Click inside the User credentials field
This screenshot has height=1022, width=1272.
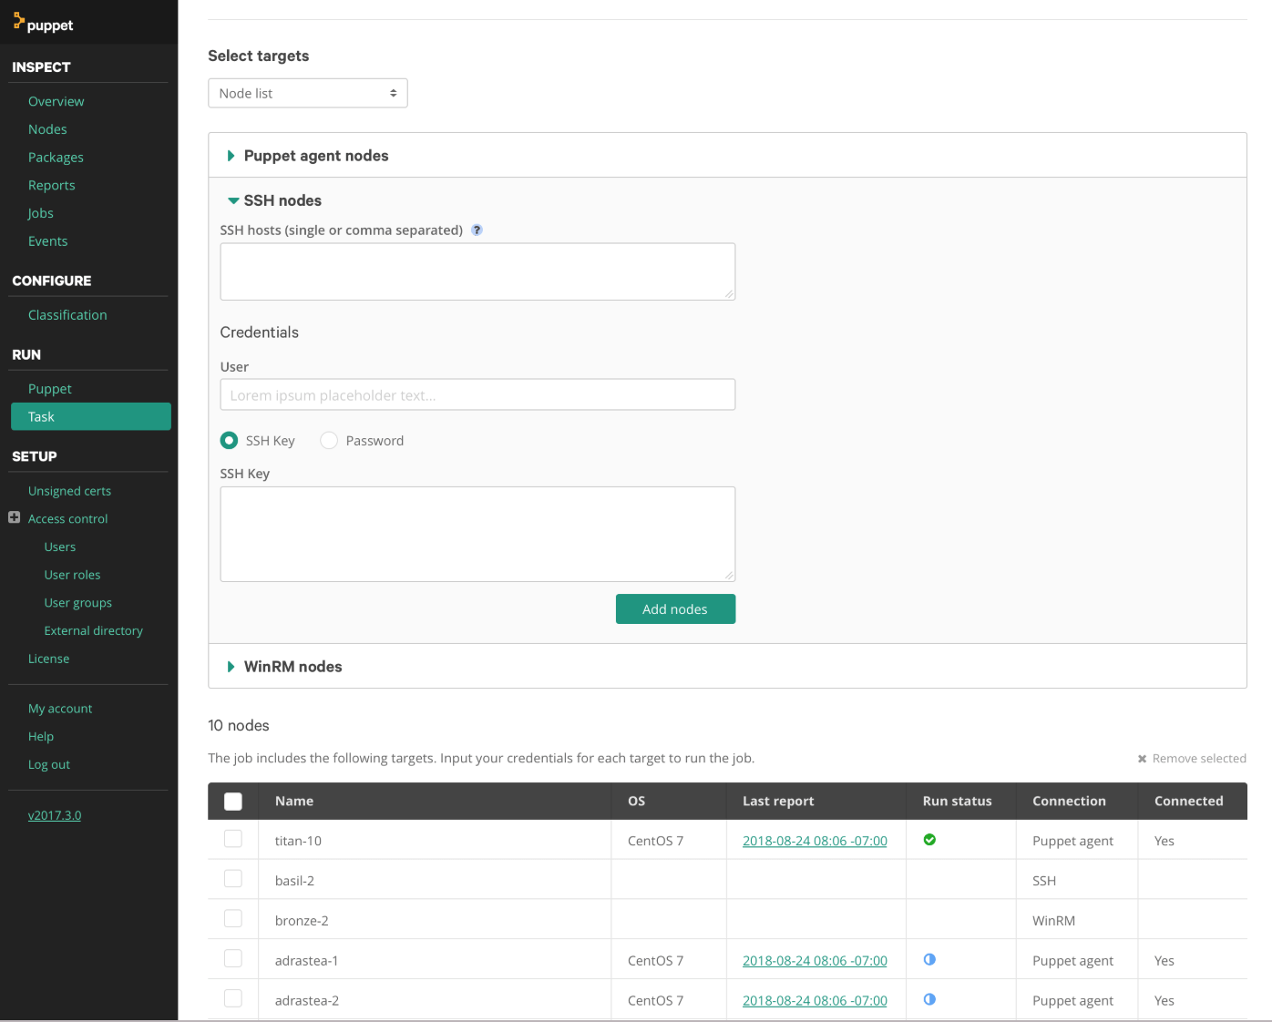click(x=477, y=394)
